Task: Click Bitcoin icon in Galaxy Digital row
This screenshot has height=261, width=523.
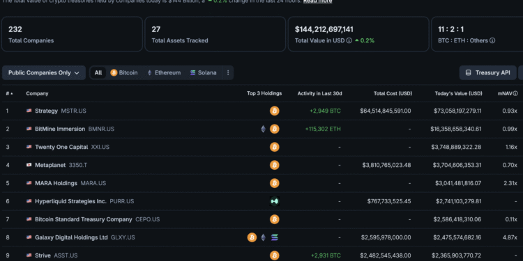Action: click(252, 237)
